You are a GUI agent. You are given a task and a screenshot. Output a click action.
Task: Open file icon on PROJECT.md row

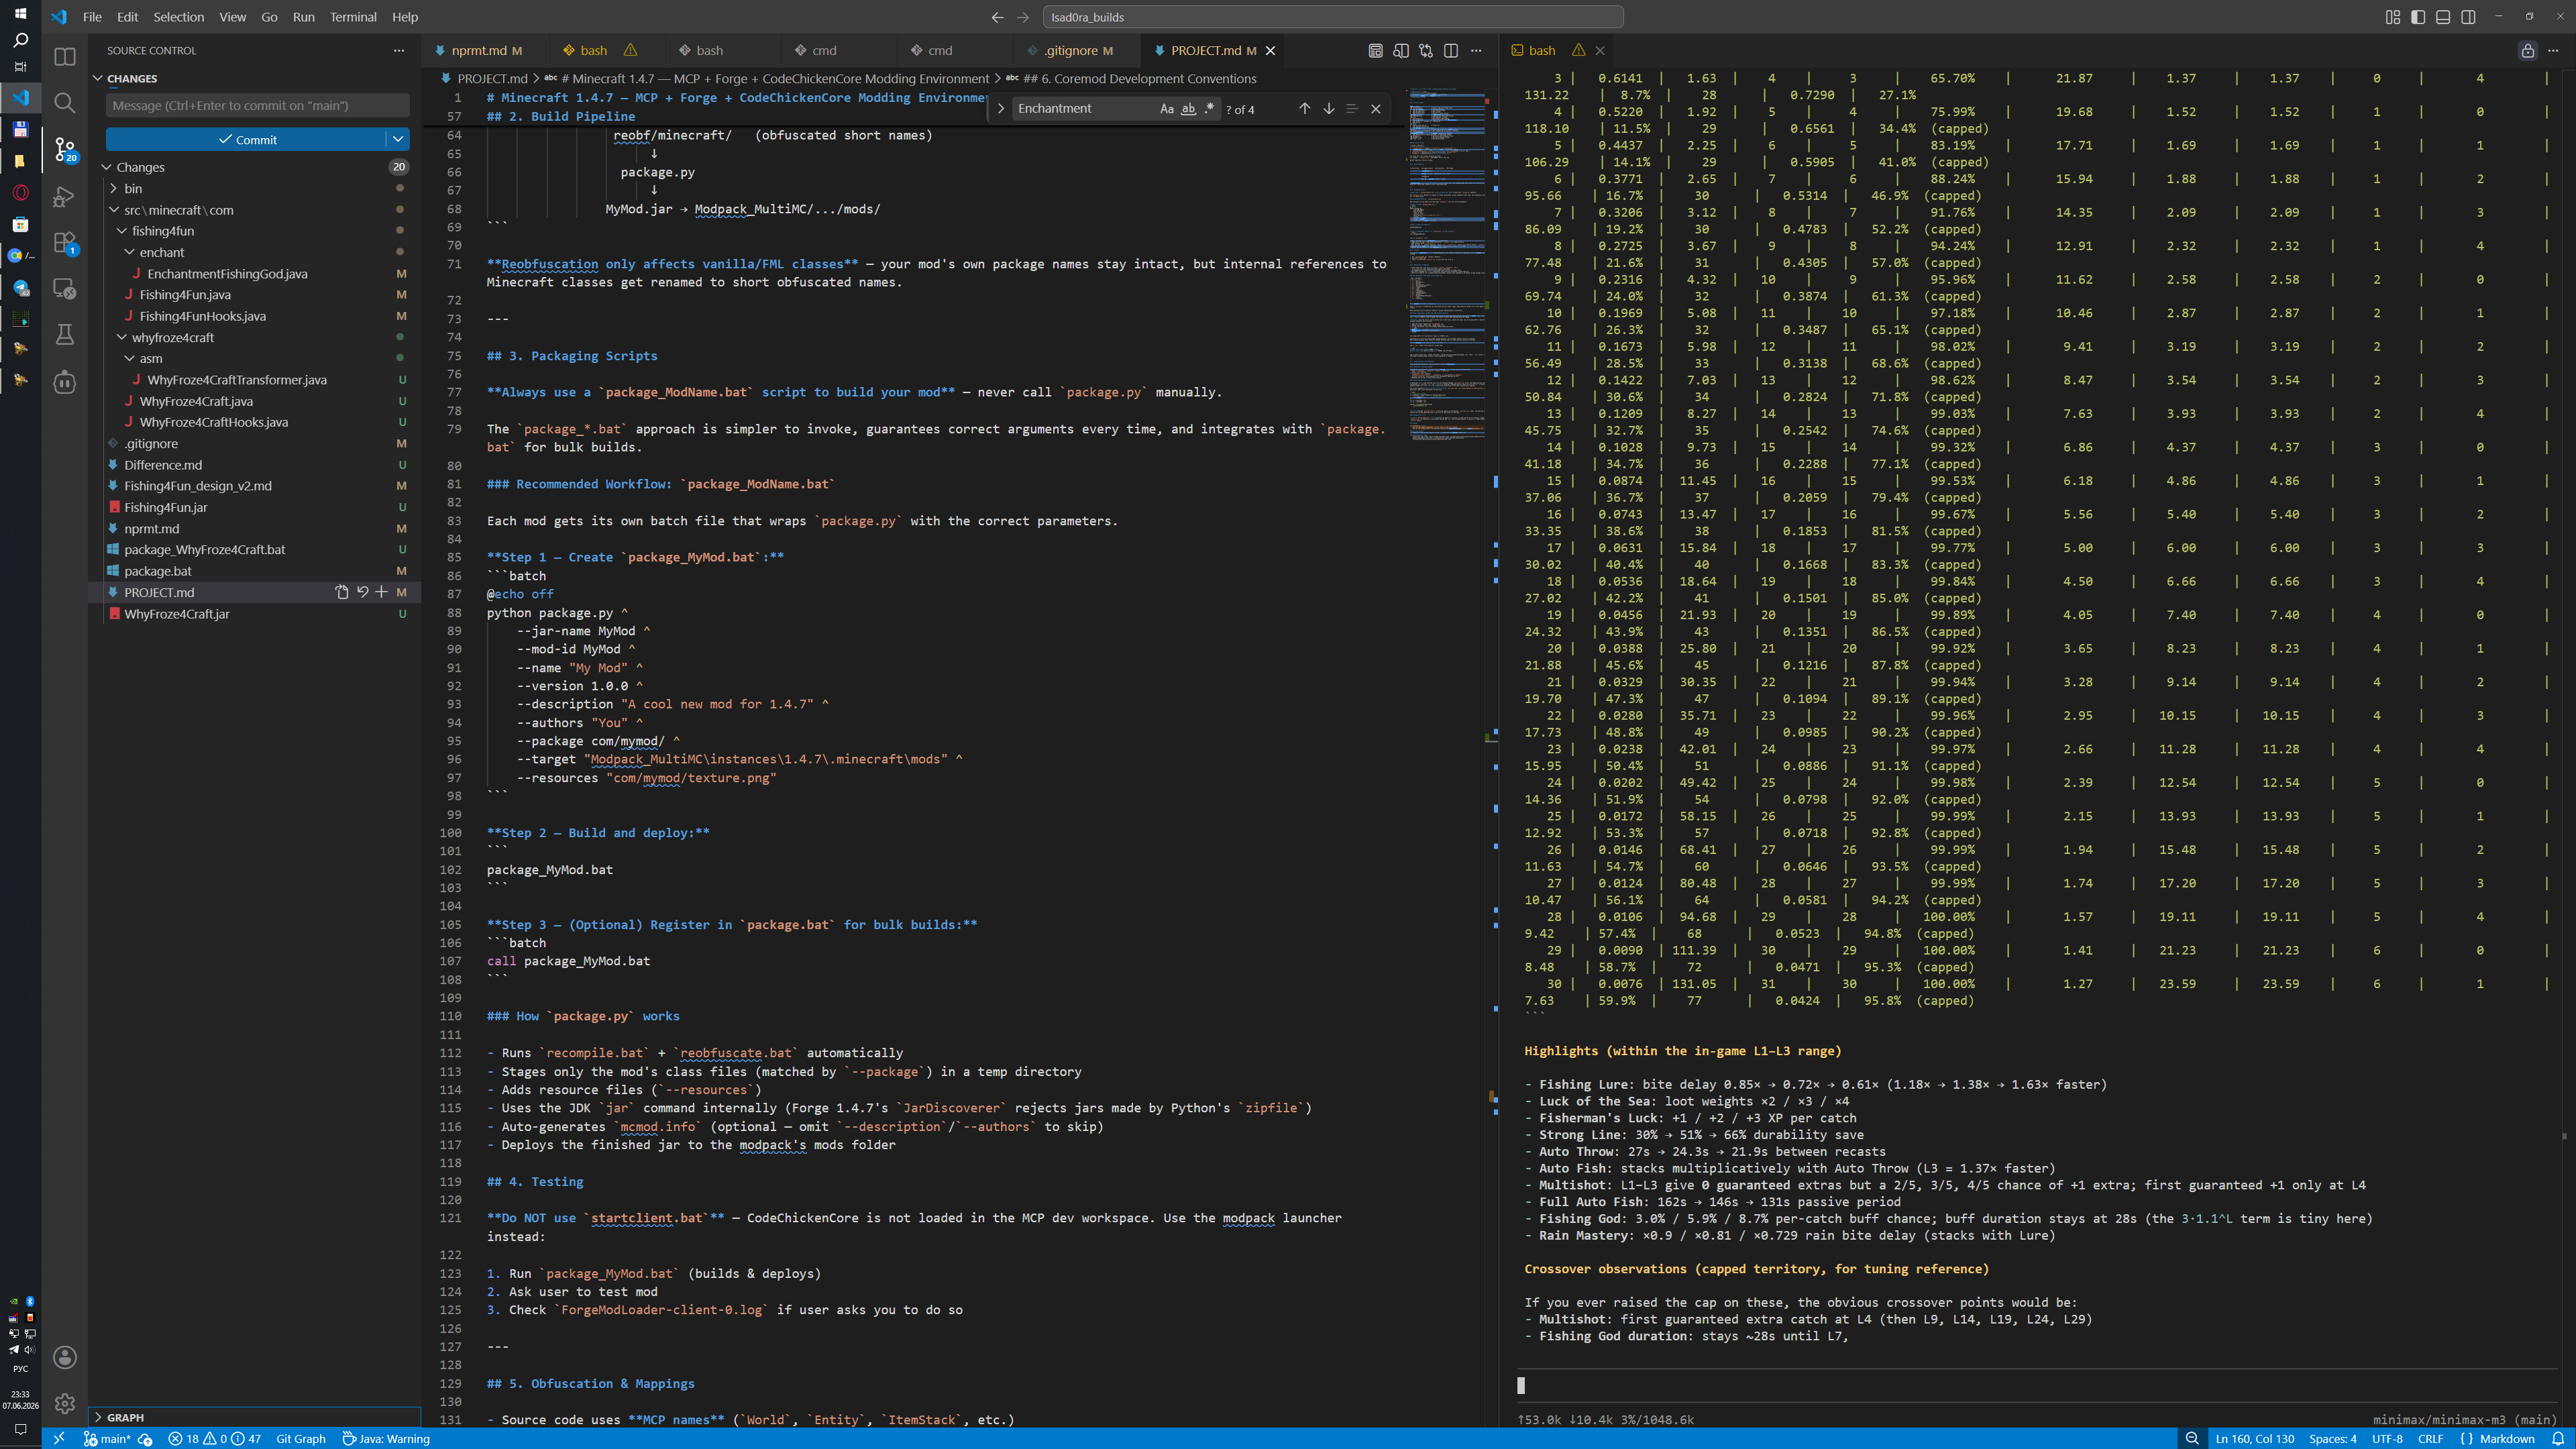[x=341, y=592]
